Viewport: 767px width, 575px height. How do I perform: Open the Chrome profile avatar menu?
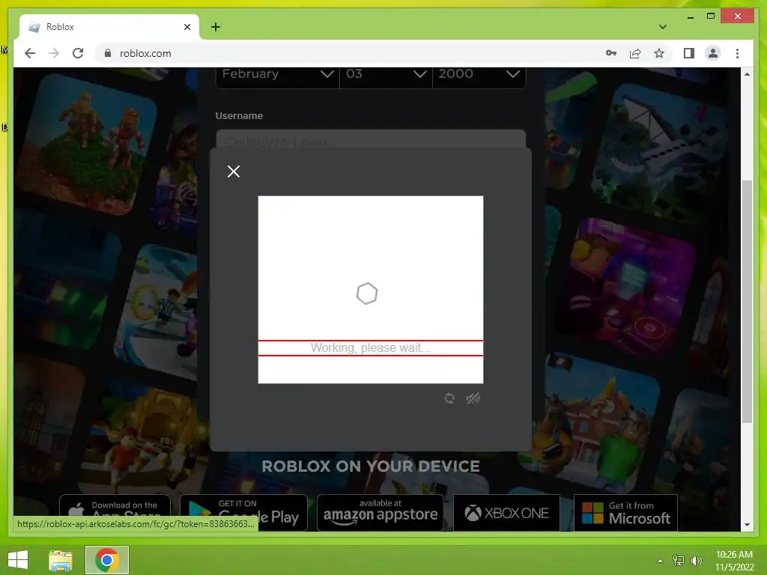713,53
